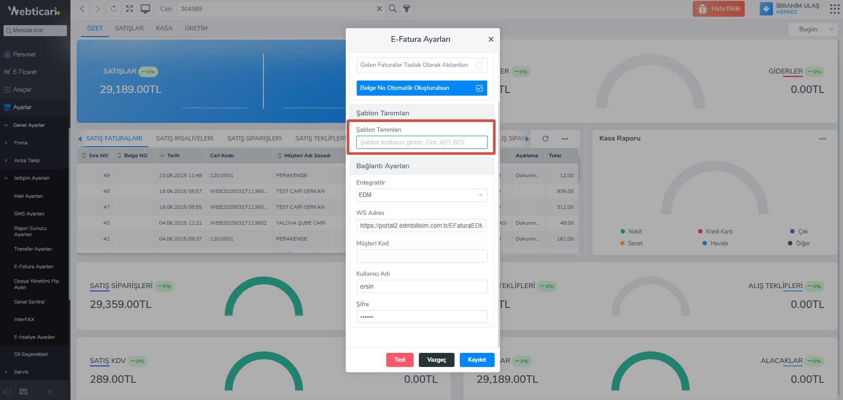Switch to the SATIŞLAR tab
Screen dimensions: 843x400
[x=129, y=28]
